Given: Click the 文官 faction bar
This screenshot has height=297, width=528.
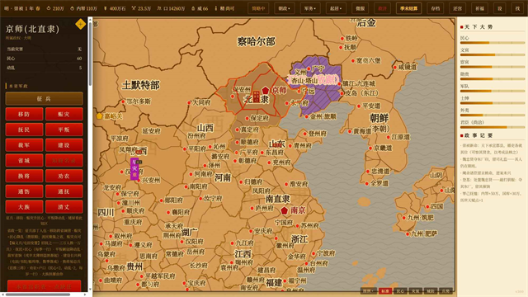Looking at the screenshot, I should coord(493,55).
